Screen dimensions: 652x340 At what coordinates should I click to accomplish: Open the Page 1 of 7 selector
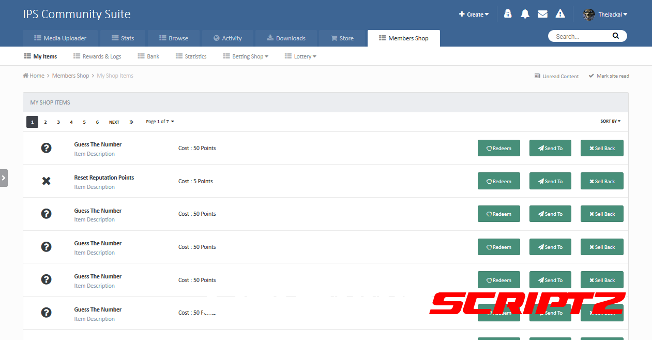[160, 122]
